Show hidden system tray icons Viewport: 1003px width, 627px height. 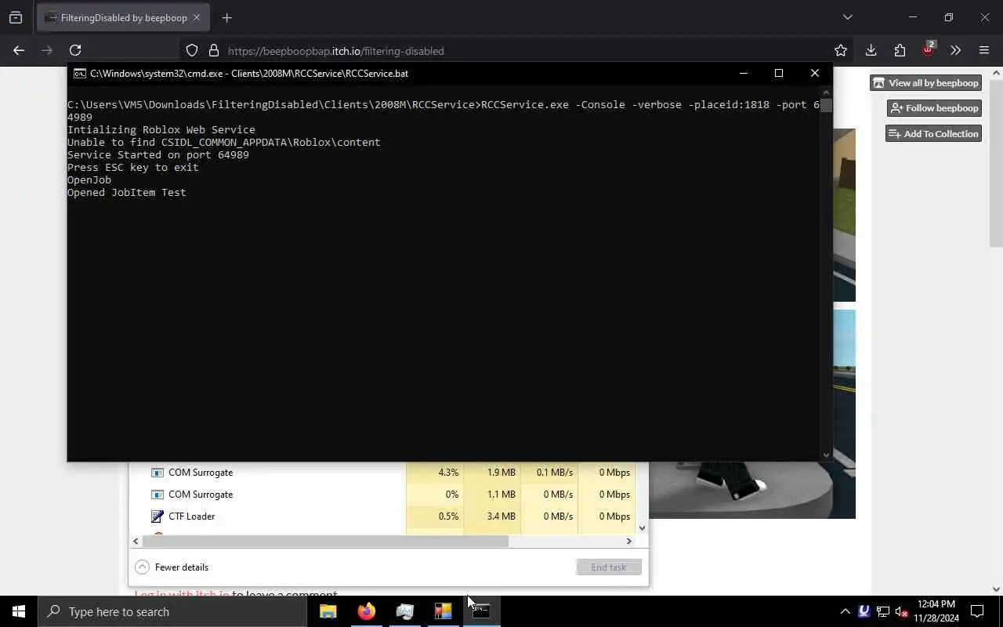845,611
